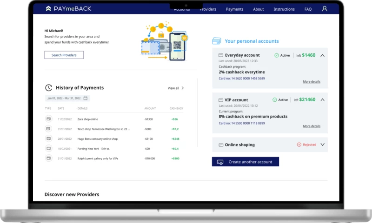Open the Jan 01 - Mar 31 date range picker

coord(67,98)
